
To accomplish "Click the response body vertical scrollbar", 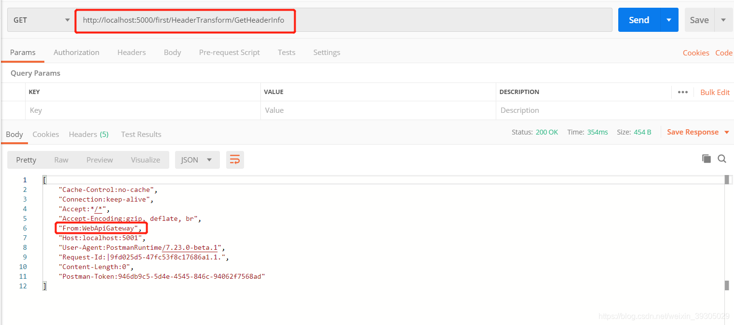I will [x=727, y=231].
